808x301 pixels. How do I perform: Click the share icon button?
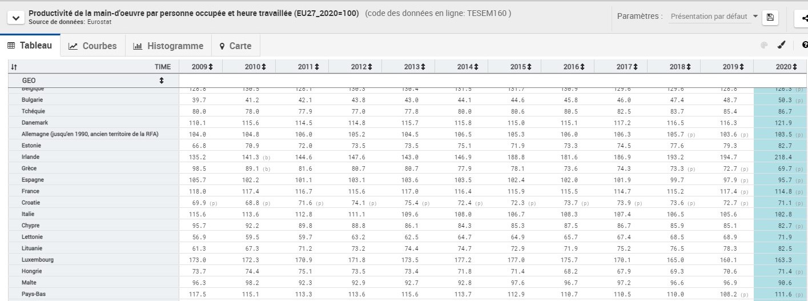802,18
